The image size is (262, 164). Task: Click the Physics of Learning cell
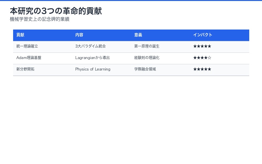93,69
